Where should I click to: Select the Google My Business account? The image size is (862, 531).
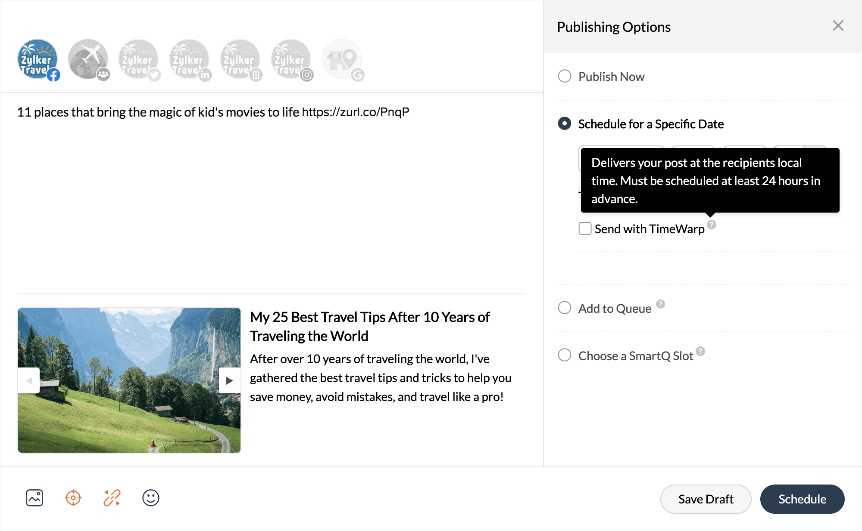(342, 59)
